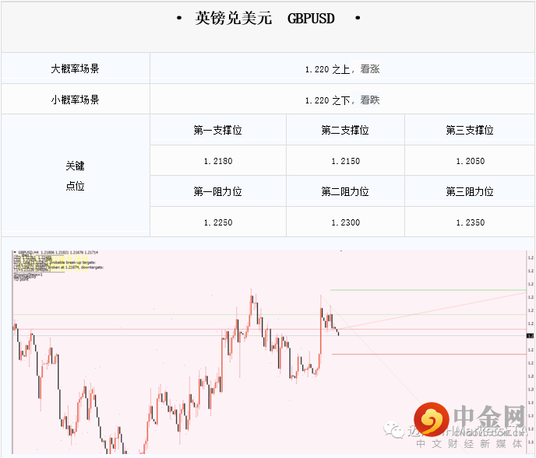Select the 小概率场景 row label

(76, 100)
